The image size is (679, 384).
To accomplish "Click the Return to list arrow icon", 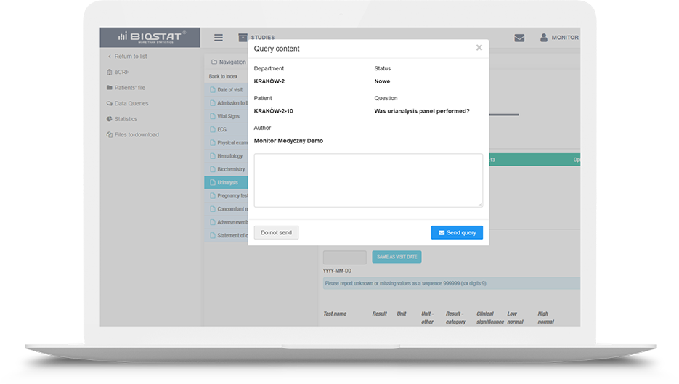I will (110, 57).
